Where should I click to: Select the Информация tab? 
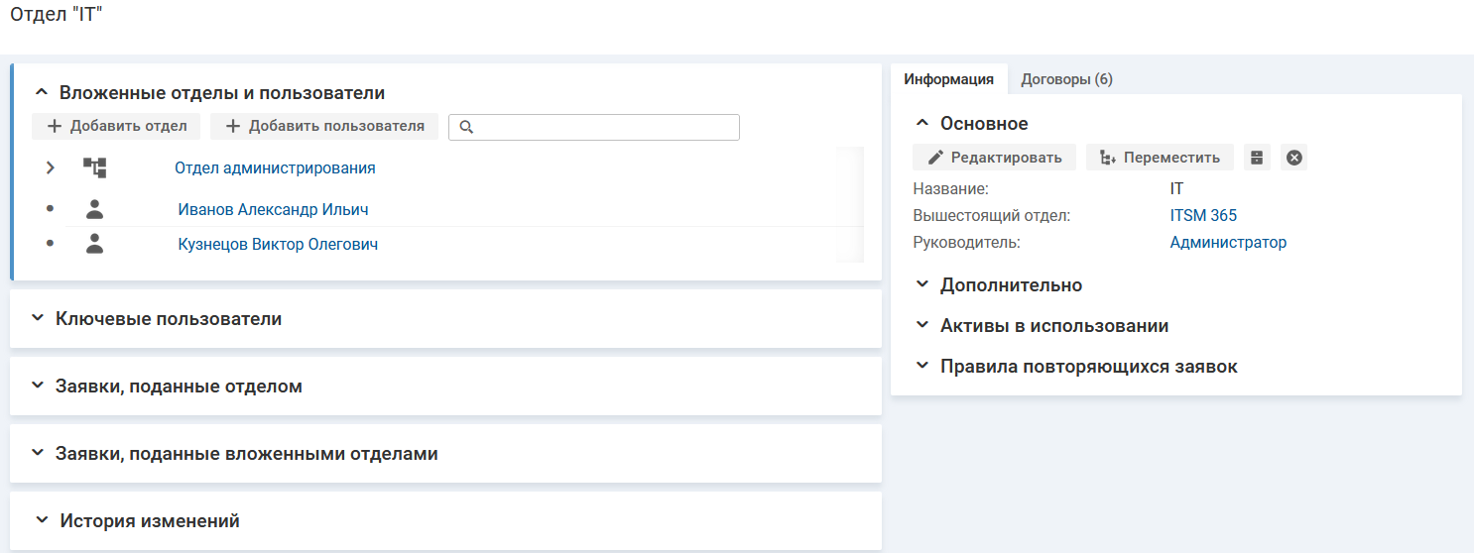[x=948, y=79]
